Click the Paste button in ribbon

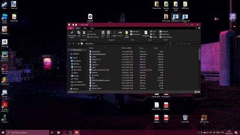[x=84, y=34]
